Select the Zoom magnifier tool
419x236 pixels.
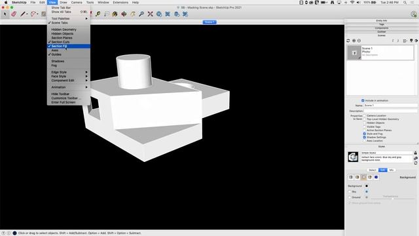click(x=141, y=14)
